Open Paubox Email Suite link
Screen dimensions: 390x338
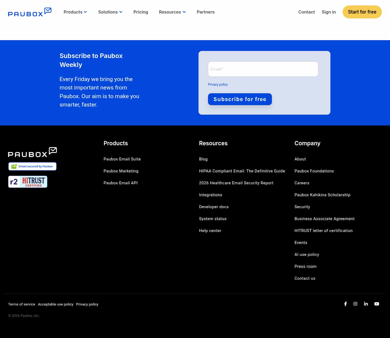[x=122, y=159]
